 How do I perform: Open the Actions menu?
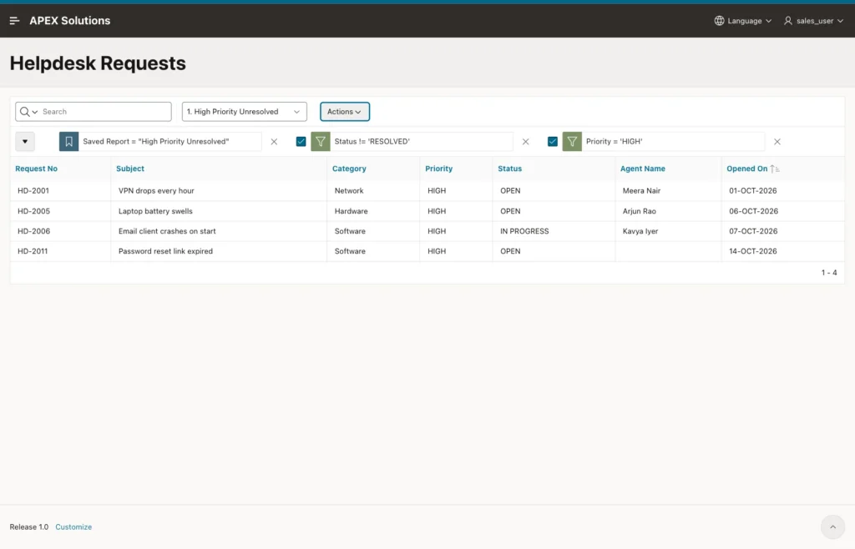click(345, 112)
